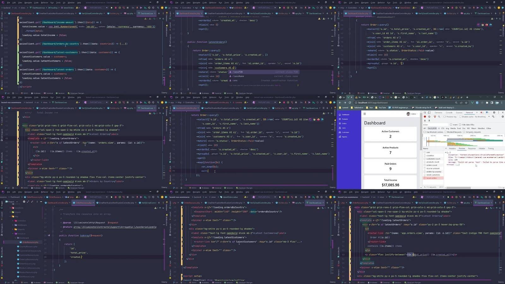505x284 pixels.
Task: Open the Tailwindcss bookmark in the browser
Action: pos(358,108)
